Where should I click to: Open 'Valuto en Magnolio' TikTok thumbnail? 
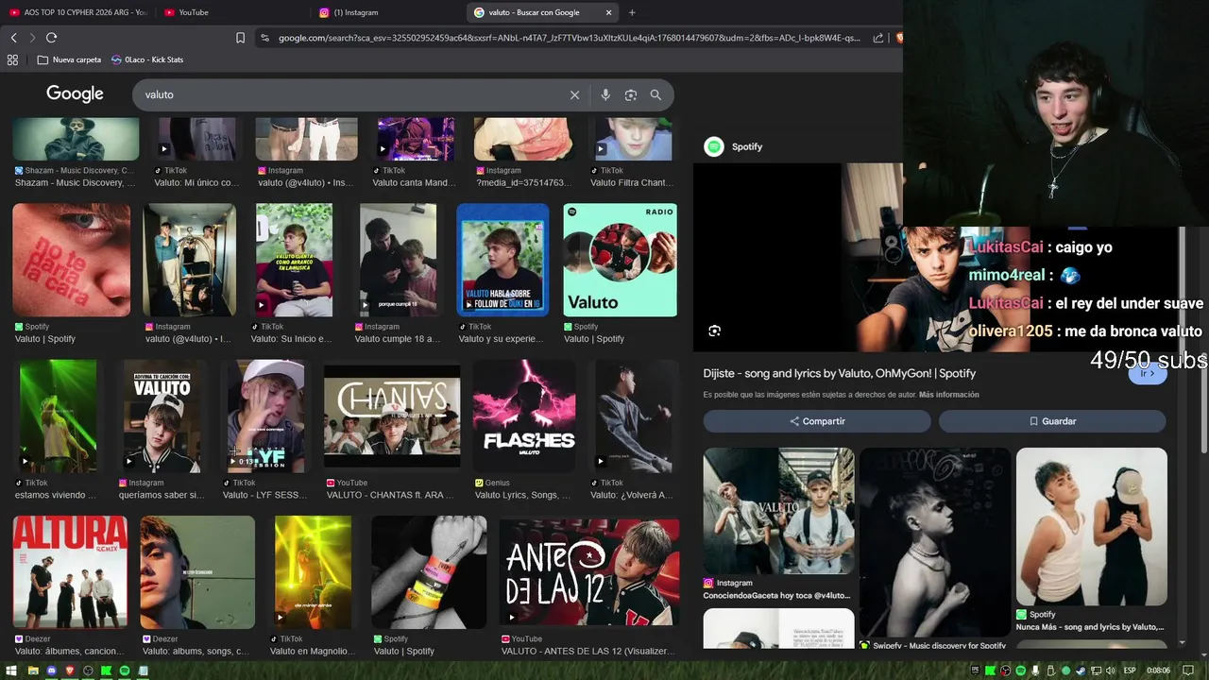313,571
